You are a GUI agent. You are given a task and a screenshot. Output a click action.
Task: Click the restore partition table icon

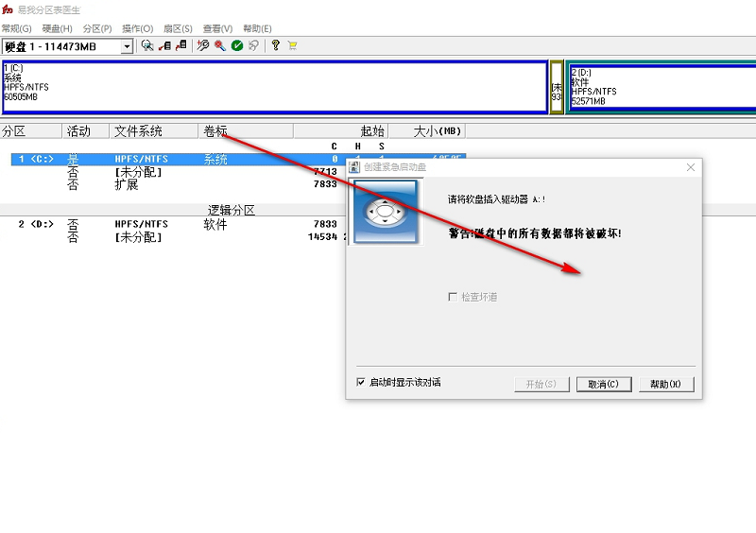181,45
